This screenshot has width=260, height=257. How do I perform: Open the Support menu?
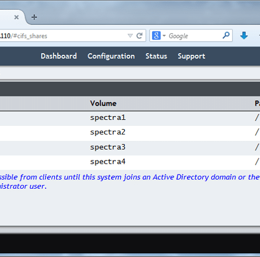pos(191,56)
